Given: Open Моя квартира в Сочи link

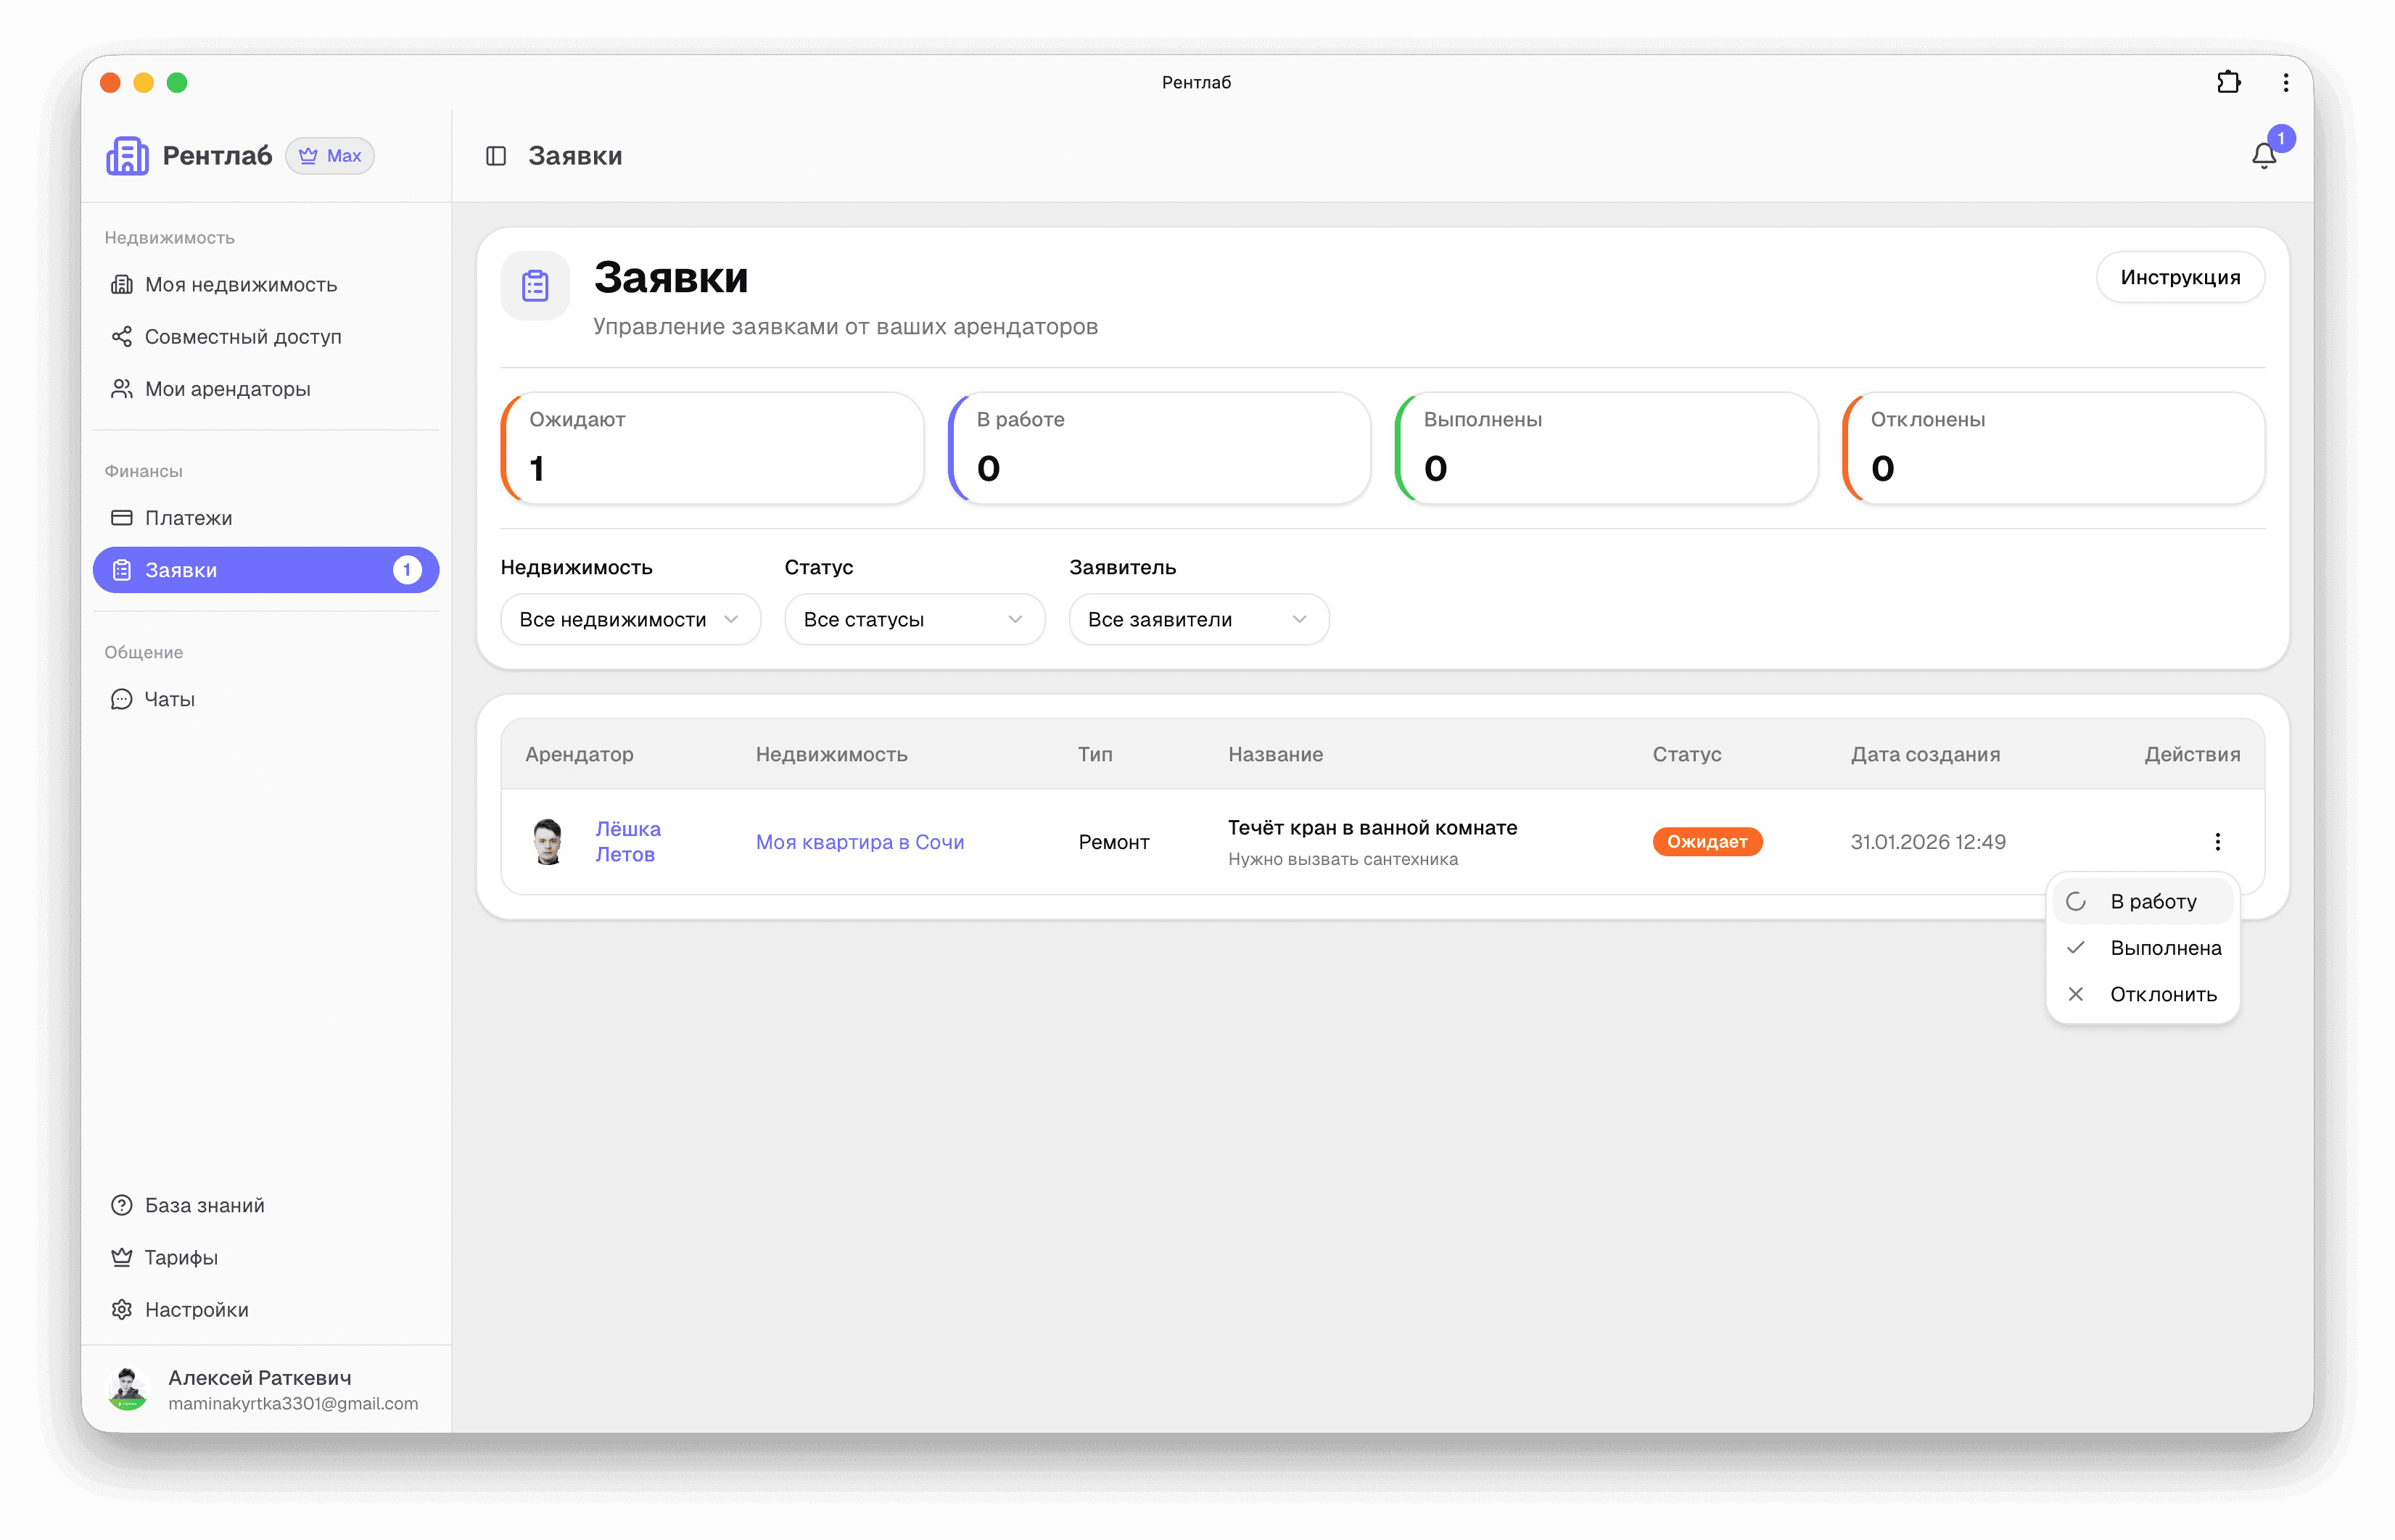Looking at the screenshot, I should pos(860,842).
